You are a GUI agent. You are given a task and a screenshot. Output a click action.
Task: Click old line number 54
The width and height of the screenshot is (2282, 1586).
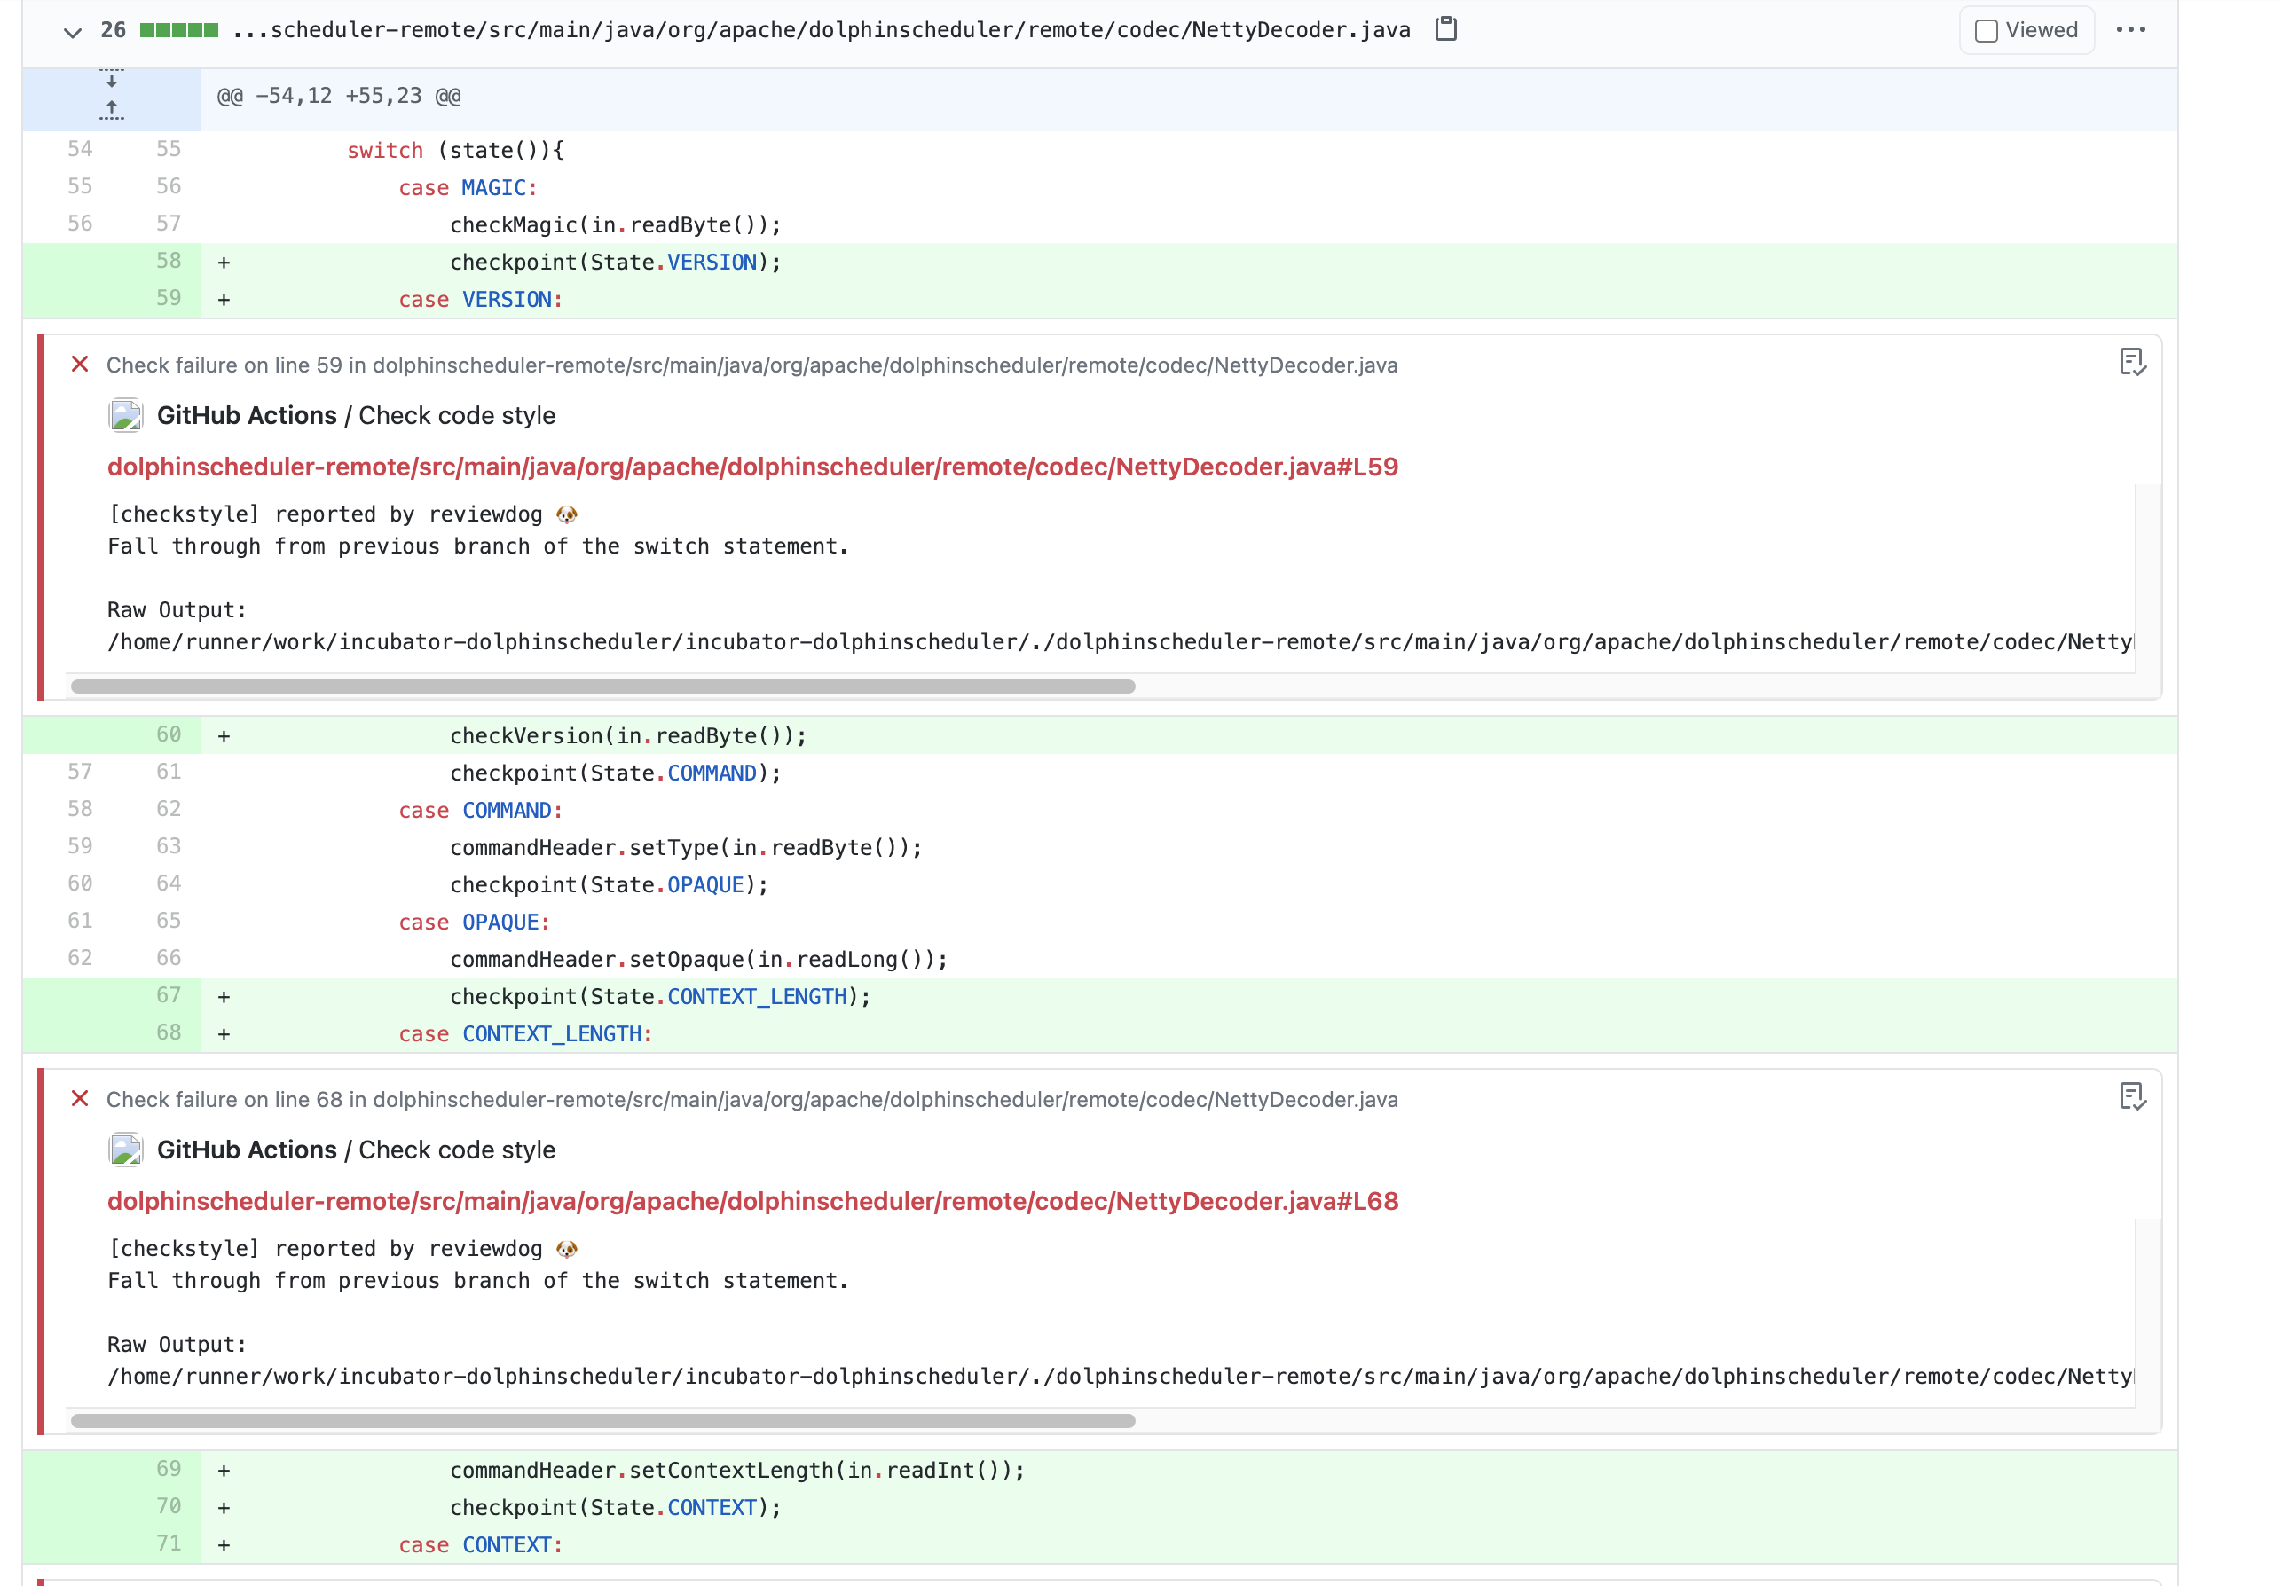[x=80, y=149]
